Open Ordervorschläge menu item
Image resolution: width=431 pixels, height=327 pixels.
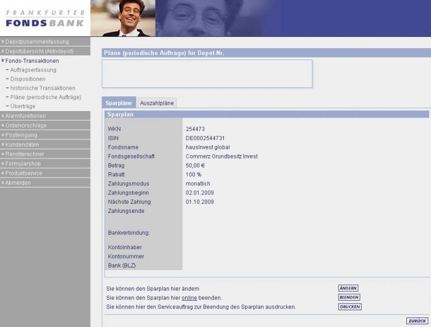tap(45, 125)
